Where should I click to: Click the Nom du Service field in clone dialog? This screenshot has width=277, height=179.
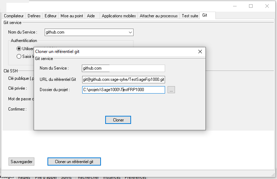(123, 68)
